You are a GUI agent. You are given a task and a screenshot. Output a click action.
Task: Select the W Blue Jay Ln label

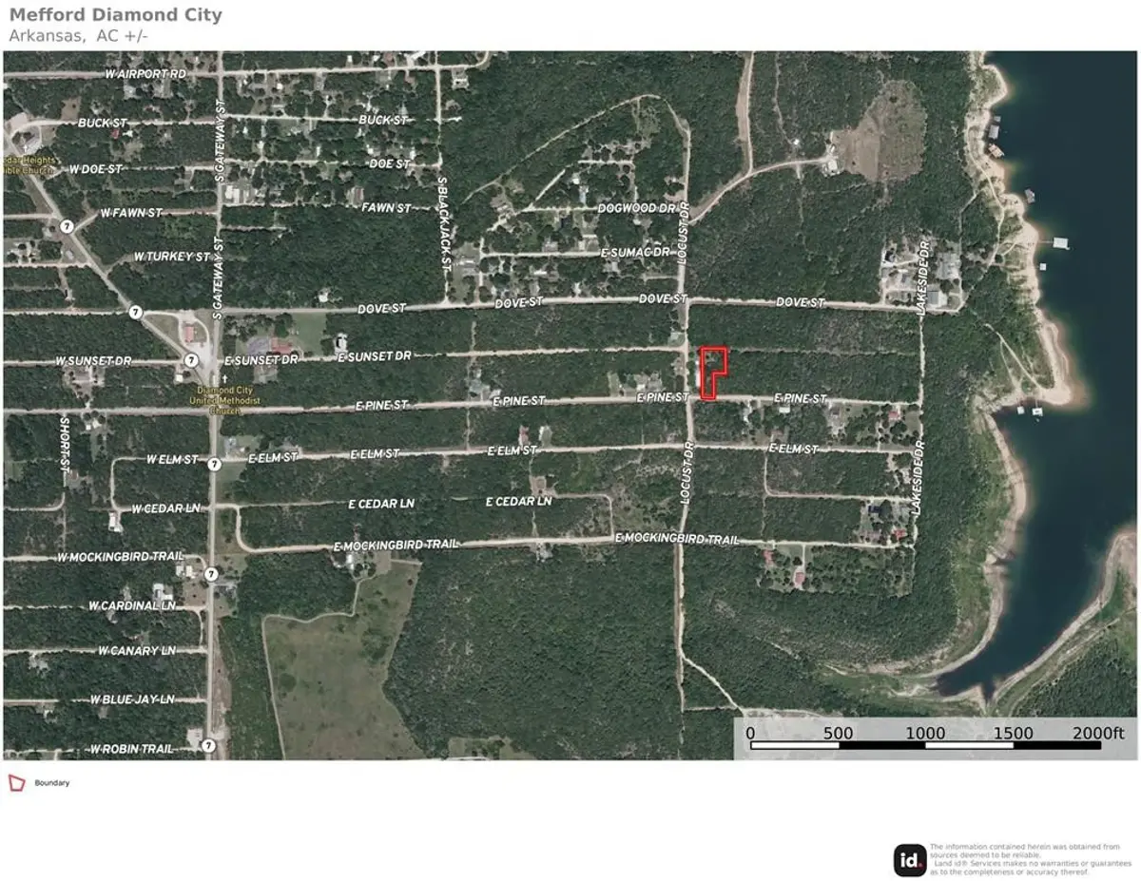point(132,699)
